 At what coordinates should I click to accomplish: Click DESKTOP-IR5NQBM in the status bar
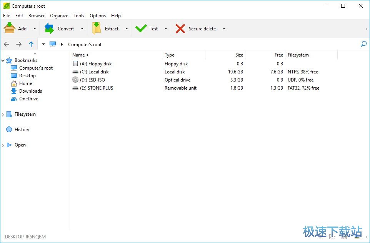tap(25, 236)
